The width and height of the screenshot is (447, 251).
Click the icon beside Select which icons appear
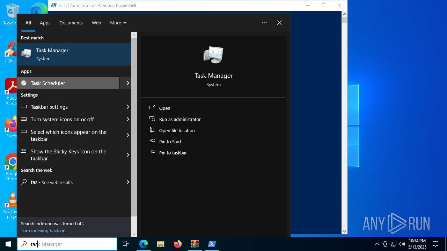[x=24, y=132]
